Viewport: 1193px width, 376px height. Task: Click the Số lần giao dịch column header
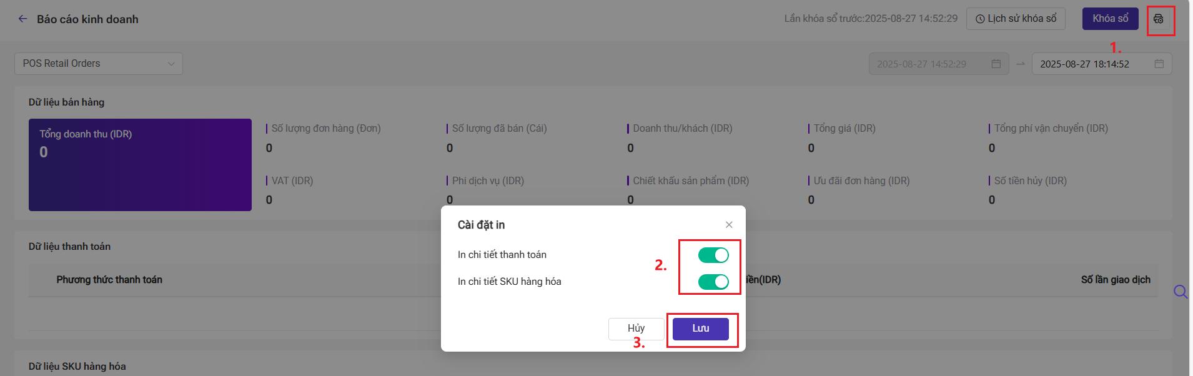(x=1116, y=280)
